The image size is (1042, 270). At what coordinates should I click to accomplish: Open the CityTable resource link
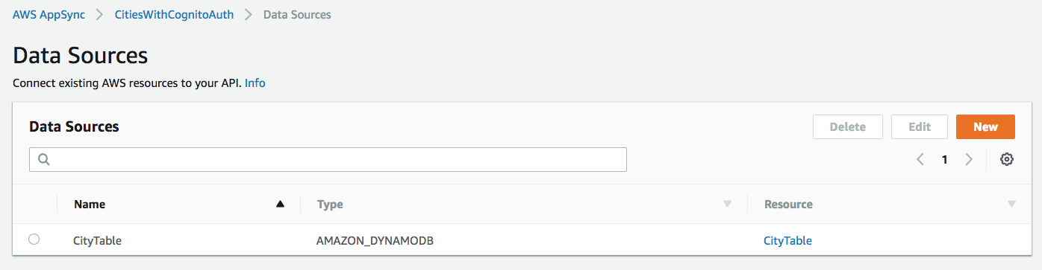click(x=787, y=240)
